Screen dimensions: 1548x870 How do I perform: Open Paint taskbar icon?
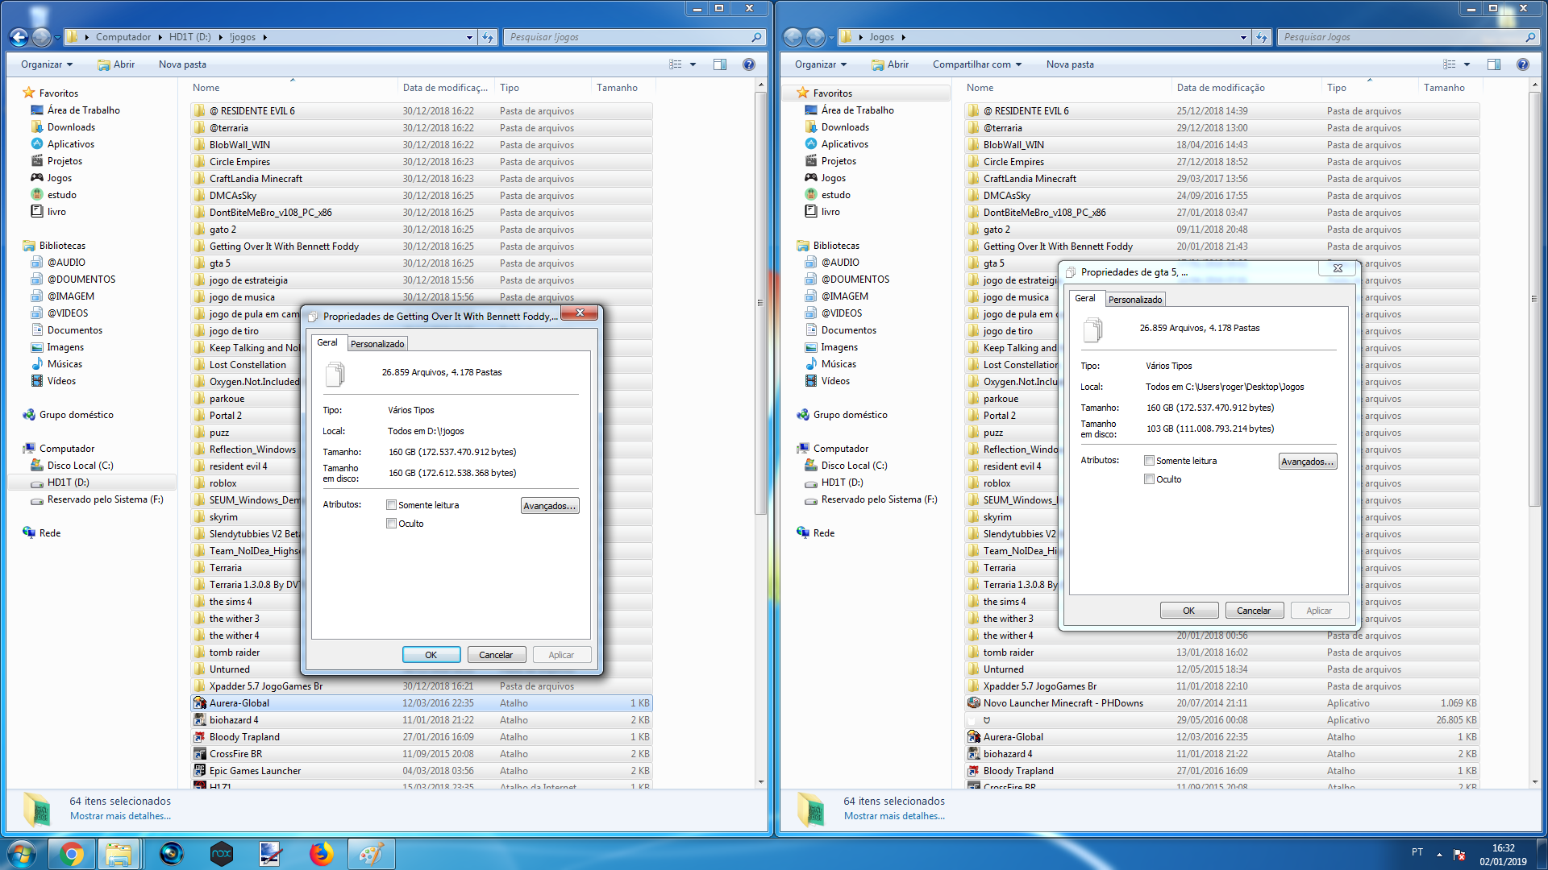pos(371,854)
